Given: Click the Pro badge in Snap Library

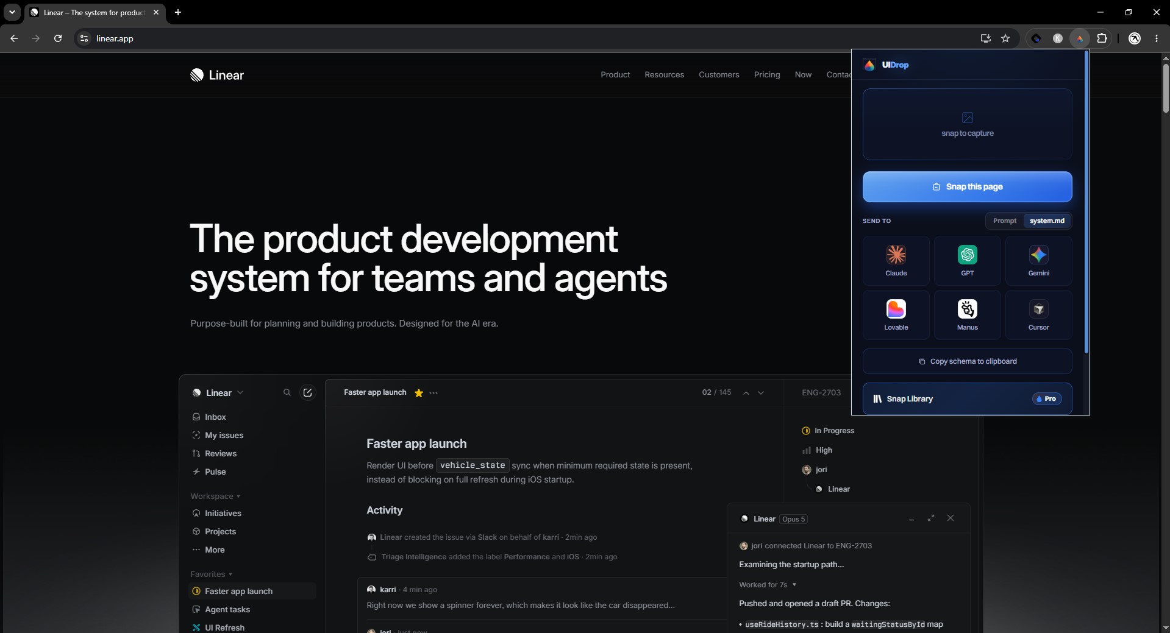Looking at the screenshot, I should (x=1046, y=399).
